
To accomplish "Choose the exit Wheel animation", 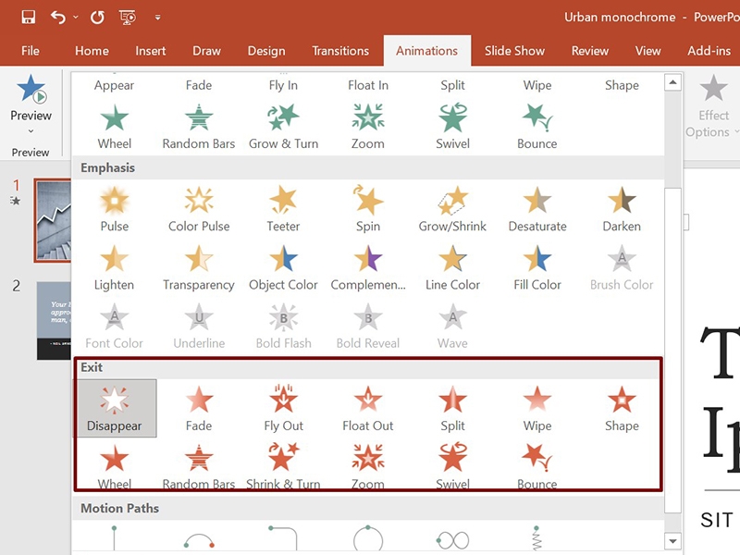I will (114, 466).
